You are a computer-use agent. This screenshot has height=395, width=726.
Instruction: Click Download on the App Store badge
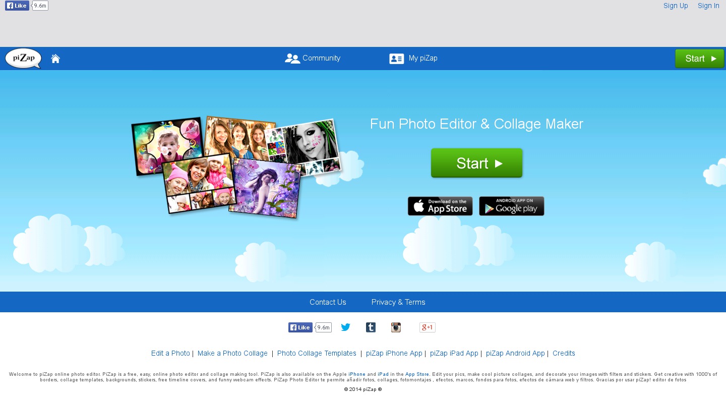point(440,206)
